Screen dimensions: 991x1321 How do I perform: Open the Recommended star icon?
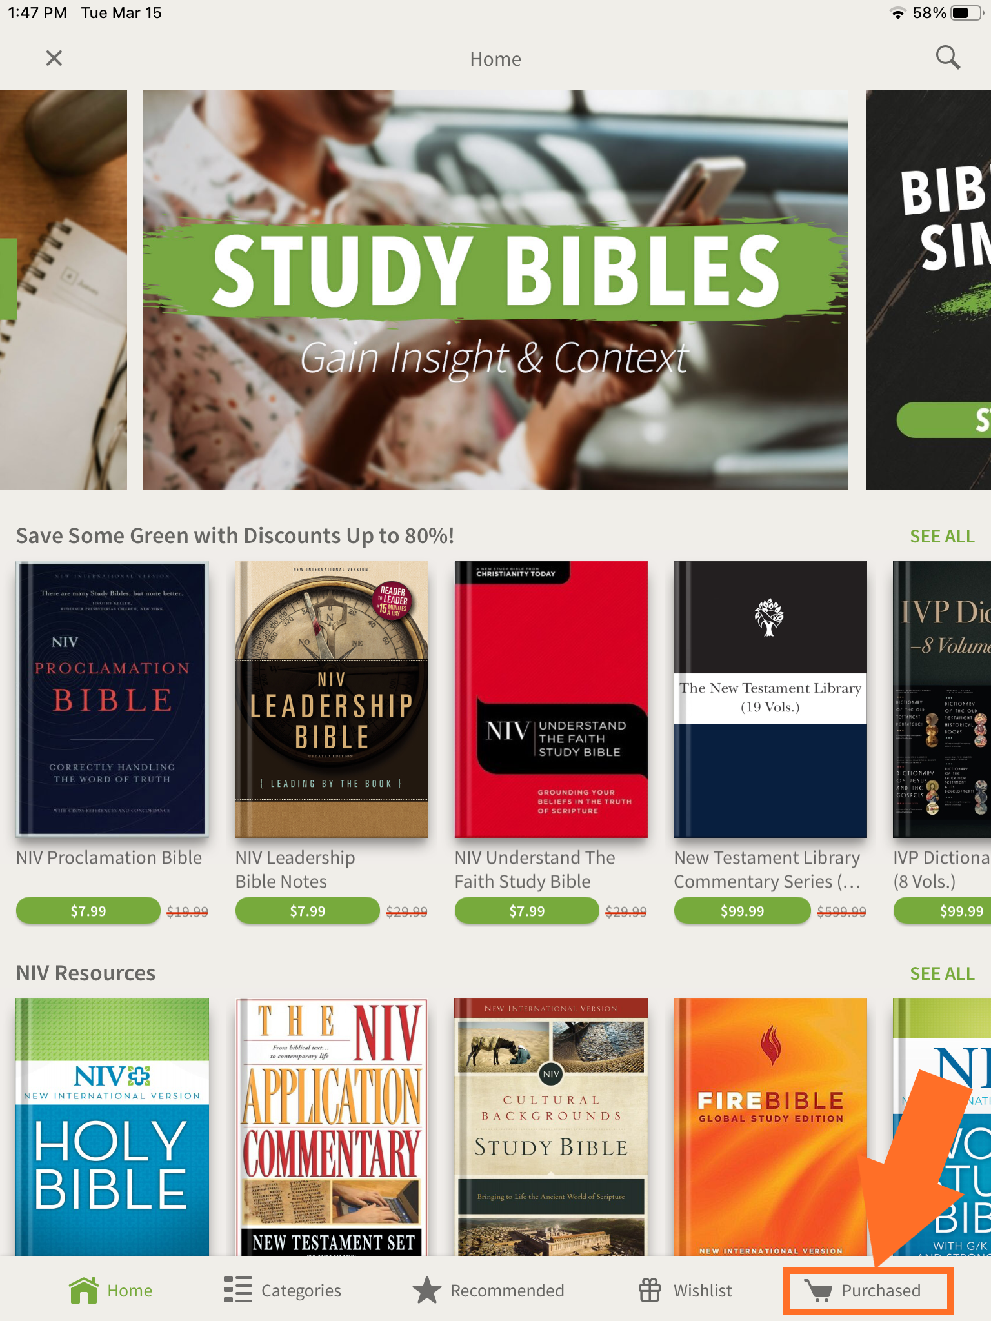coord(426,1290)
